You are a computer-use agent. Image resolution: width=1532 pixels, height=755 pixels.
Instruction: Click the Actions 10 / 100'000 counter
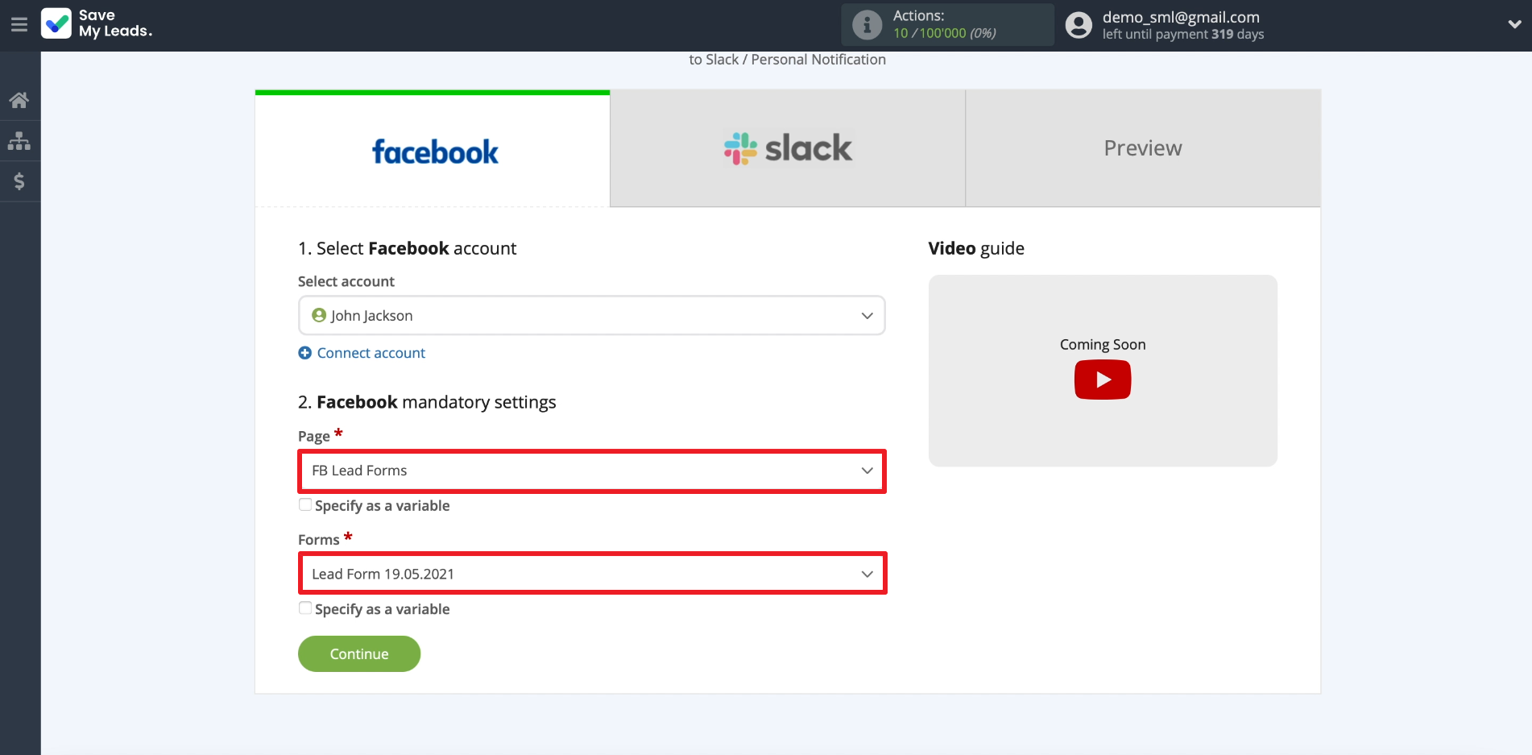pyautogui.click(x=944, y=33)
